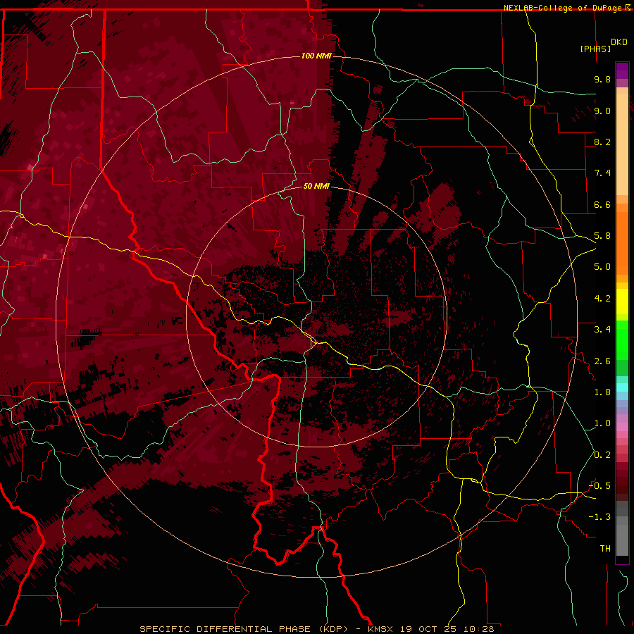The image size is (634, 634).
Task: Pick the cyan segment near 1.8
Action: [x=622, y=387]
